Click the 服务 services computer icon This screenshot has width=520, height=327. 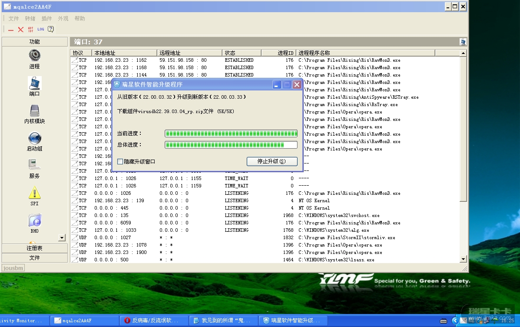tap(34, 165)
